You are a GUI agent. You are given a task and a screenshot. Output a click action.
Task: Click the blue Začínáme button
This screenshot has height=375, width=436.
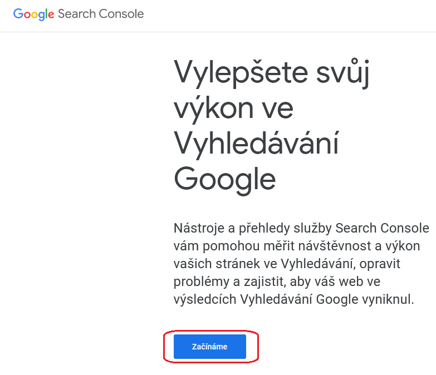210,347
